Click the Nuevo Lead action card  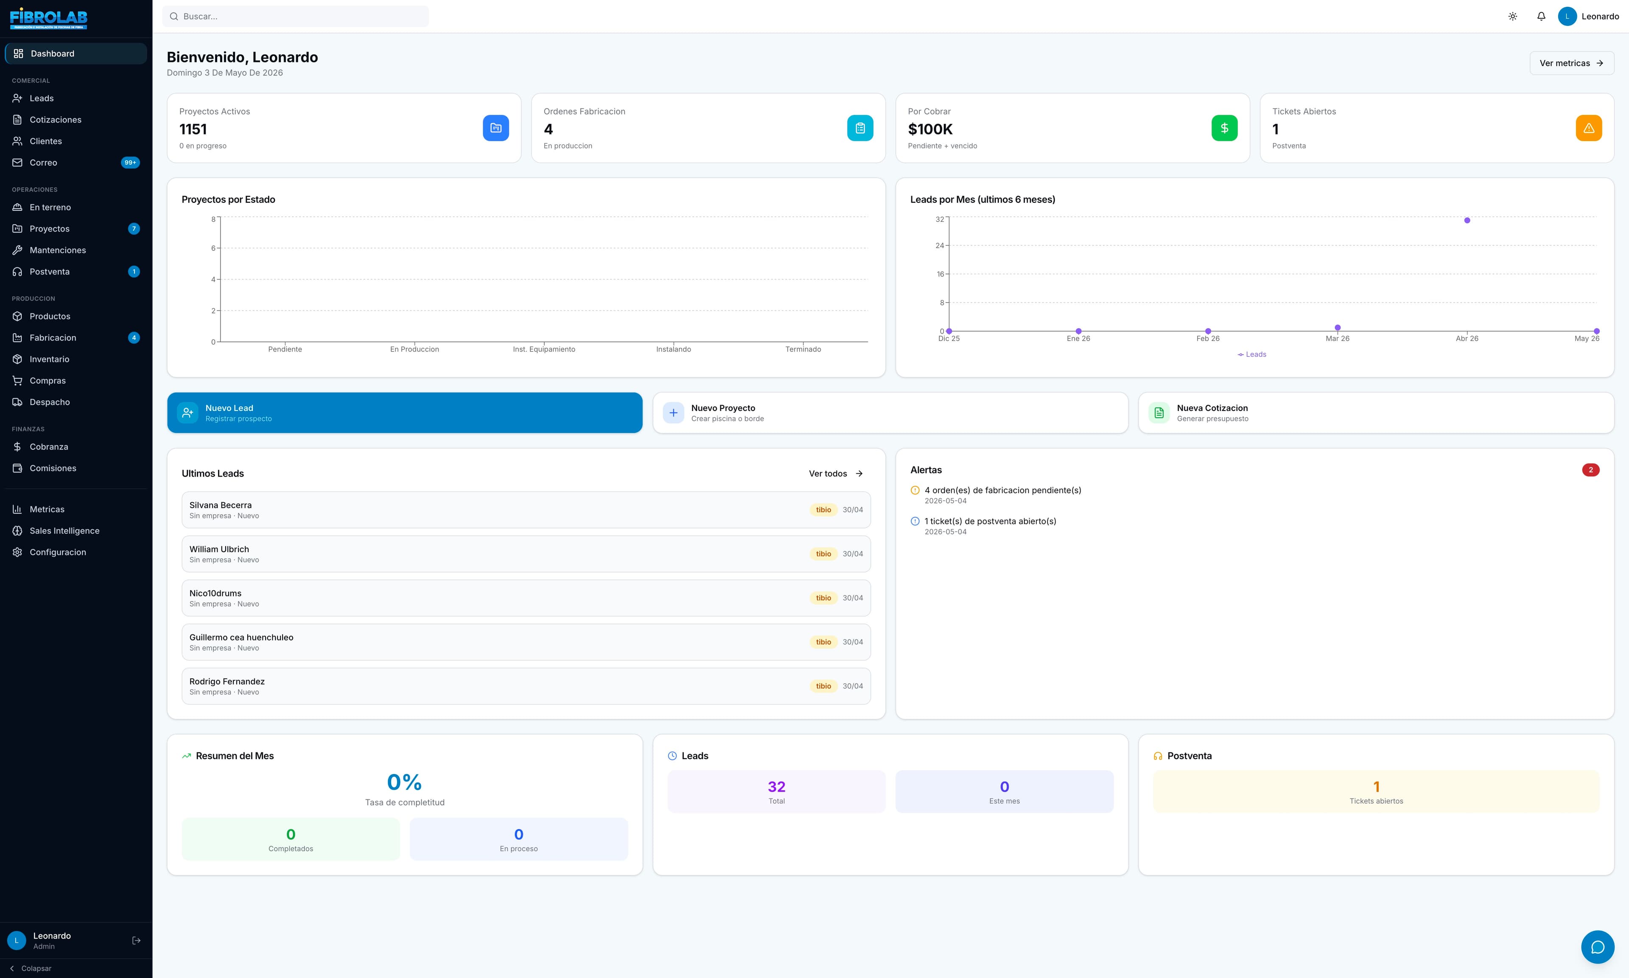pos(405,413)
